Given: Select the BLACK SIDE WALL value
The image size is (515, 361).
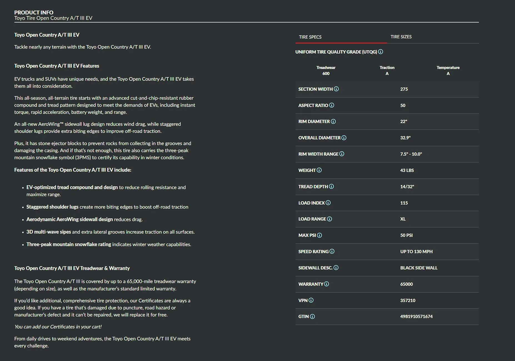Looking at the screenshot, I should pyautogui.click(x=419, y=268).
